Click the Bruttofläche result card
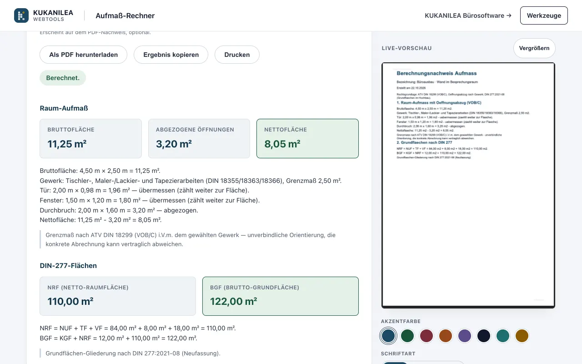This screenshot has height=364, width=582. click(x=90, y=138)
